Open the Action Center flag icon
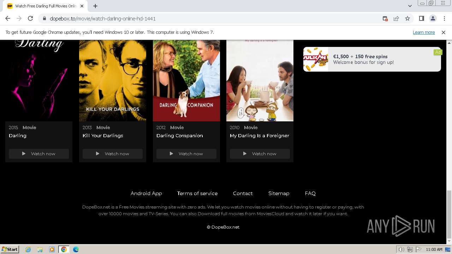The width and height of the screenshot is (452, 254). pyautogui.click(x=418, y=249)
